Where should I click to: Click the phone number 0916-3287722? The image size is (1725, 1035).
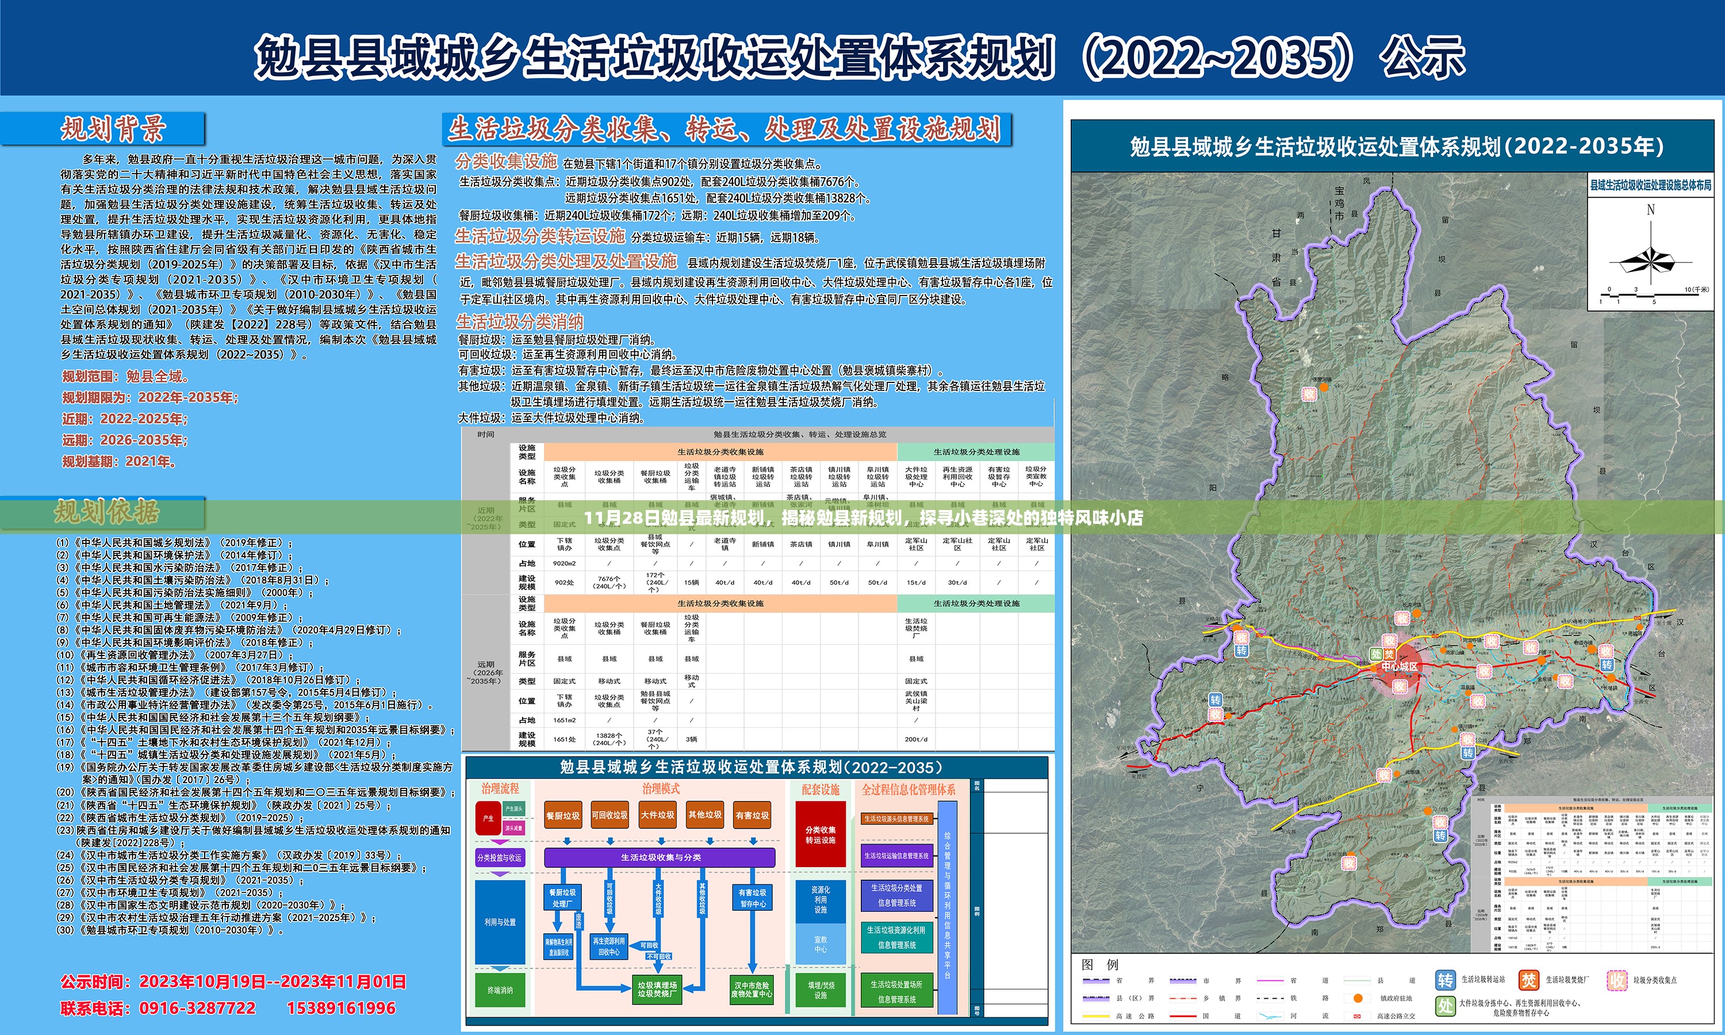pos(197,1008)
